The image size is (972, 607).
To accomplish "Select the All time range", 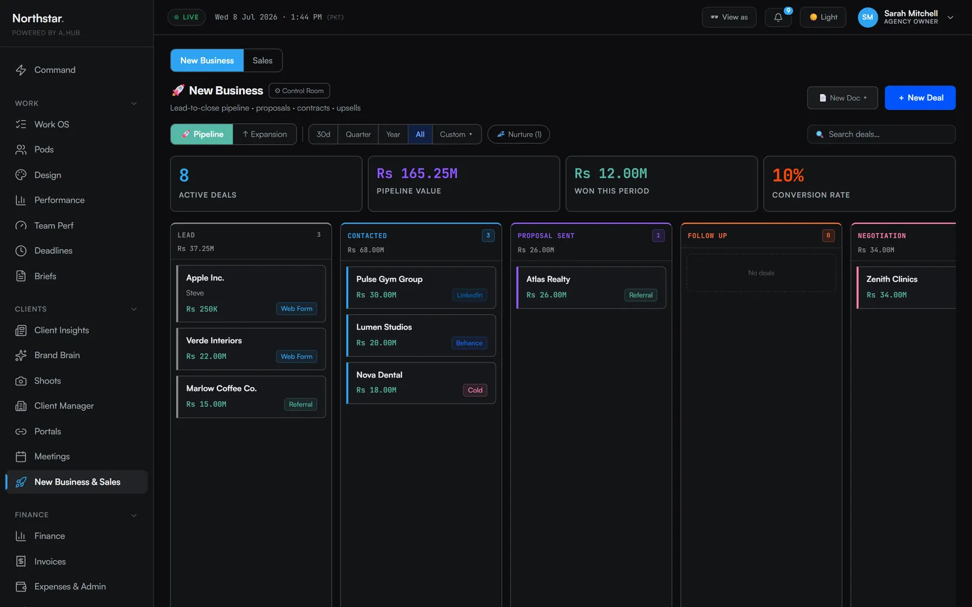I will click(420, 134).
